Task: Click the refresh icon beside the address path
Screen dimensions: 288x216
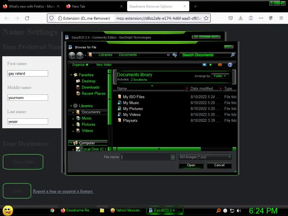Action: (175, 55)
